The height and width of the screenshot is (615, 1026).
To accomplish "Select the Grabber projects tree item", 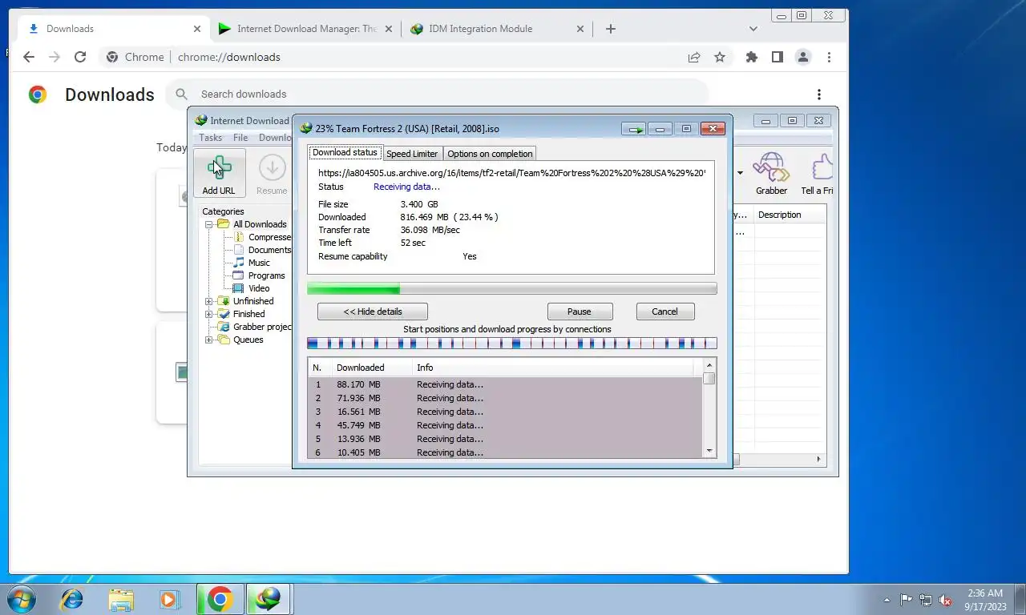I will click(261, 327).
